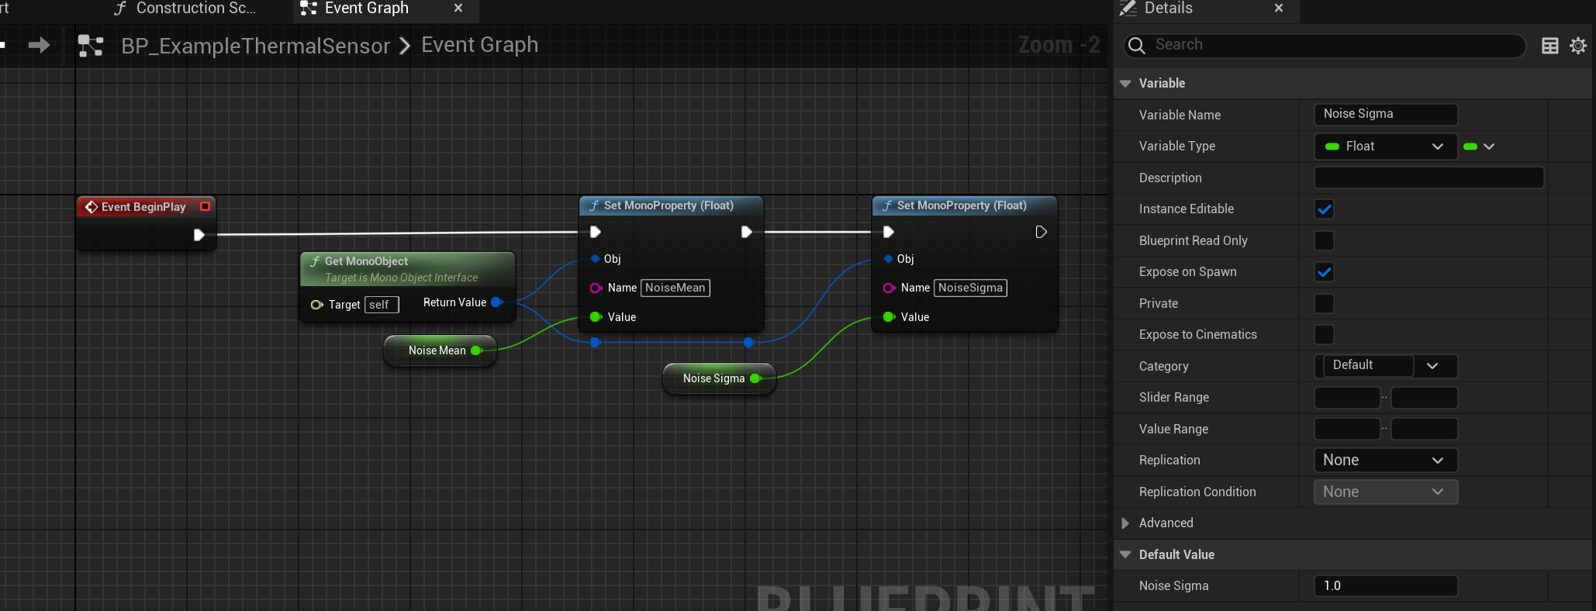
Task: Click the Event BeginPlay execution output pin
Action: (199, 234)
